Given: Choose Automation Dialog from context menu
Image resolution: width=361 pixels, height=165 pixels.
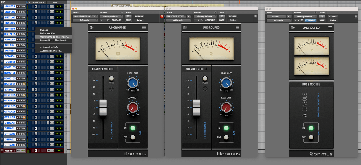Looking at the screenshot, I should pyautogui.click(x=51, y=51).
